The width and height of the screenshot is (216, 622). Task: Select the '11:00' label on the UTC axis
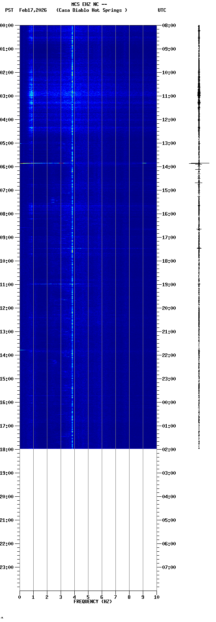tap(169, 96)
